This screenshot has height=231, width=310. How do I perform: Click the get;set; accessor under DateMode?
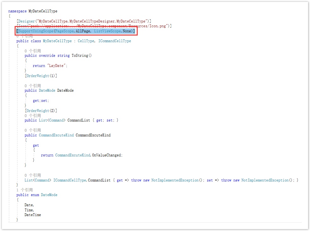pos(41,101)
